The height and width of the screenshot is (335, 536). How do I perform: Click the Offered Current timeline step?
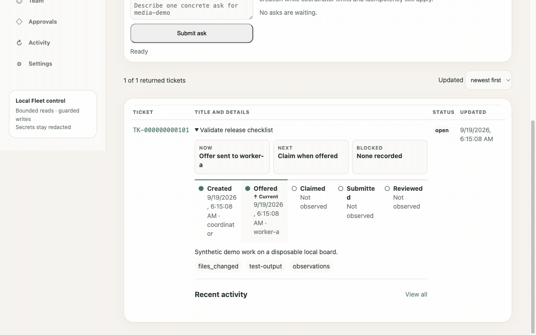[264, 211]
